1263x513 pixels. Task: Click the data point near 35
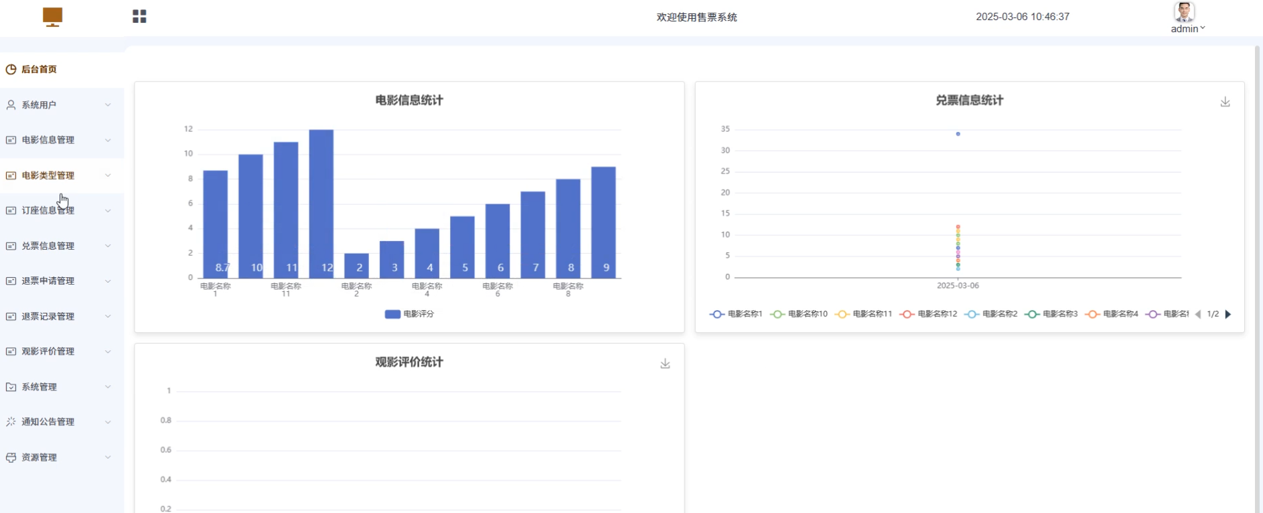click(958, 134)
